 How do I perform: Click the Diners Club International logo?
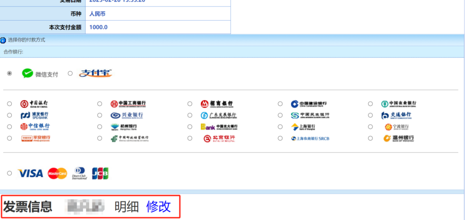pos(79,173)
